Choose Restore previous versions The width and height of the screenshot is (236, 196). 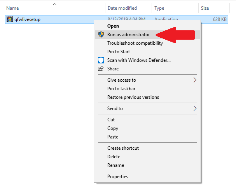pyautogui.click(x=133, y=97)
